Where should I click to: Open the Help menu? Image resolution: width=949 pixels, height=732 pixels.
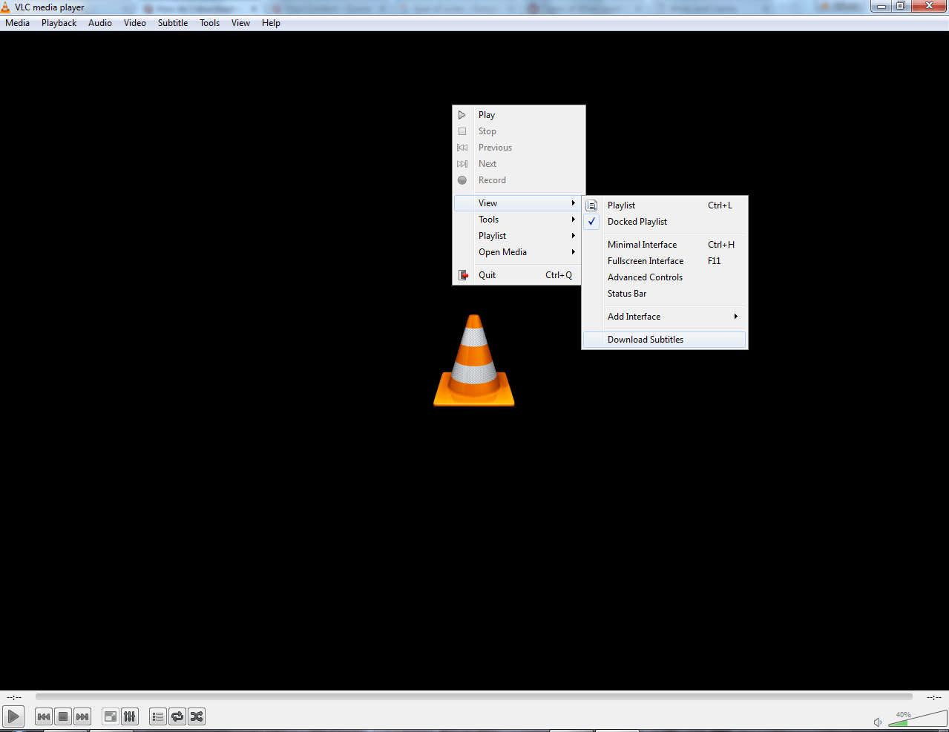pos(271,23)
